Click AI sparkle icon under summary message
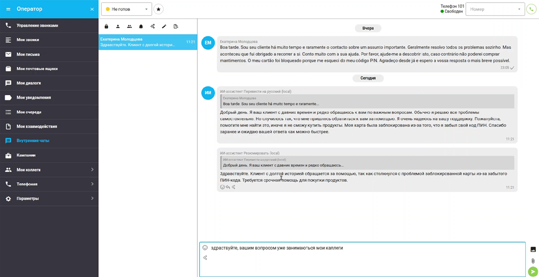The width and height of the screenshot is (539, 277). [233, 187]
